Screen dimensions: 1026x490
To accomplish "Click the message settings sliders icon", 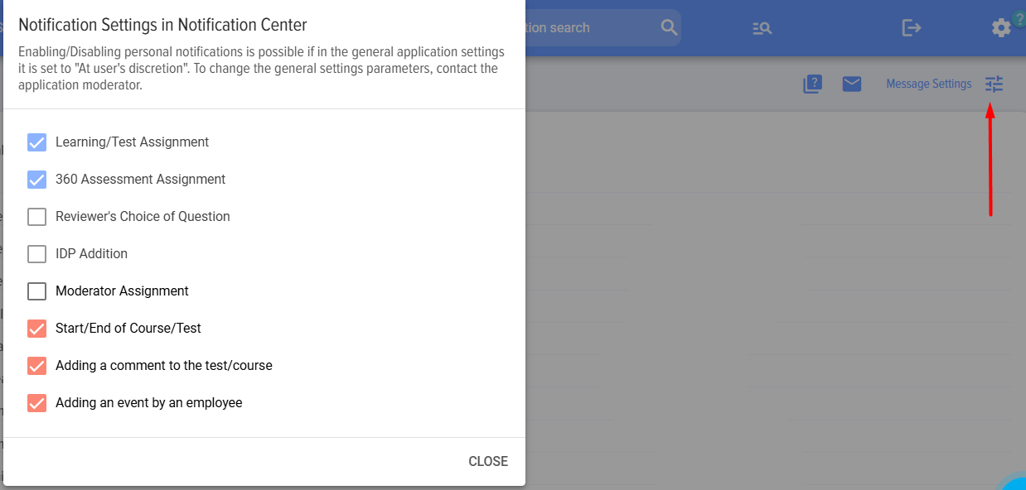I will pyautogui.click(x=994, y=84).
